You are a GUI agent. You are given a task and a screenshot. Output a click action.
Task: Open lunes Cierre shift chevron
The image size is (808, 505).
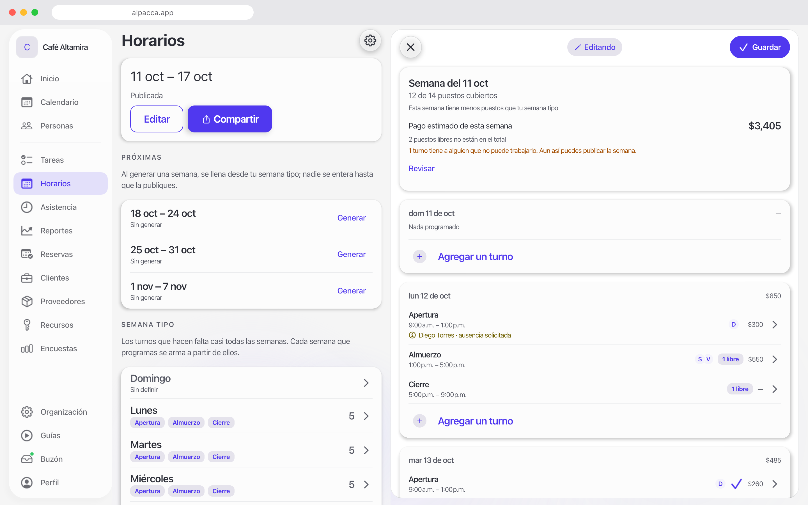775,389
